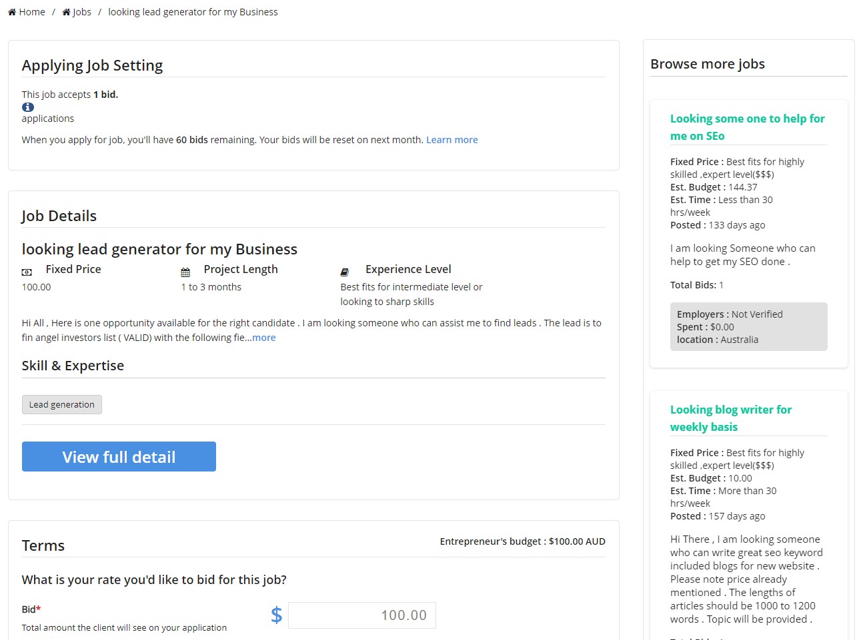
Task: Go to Jobs breadcrumb link
Action: point(81,12)
